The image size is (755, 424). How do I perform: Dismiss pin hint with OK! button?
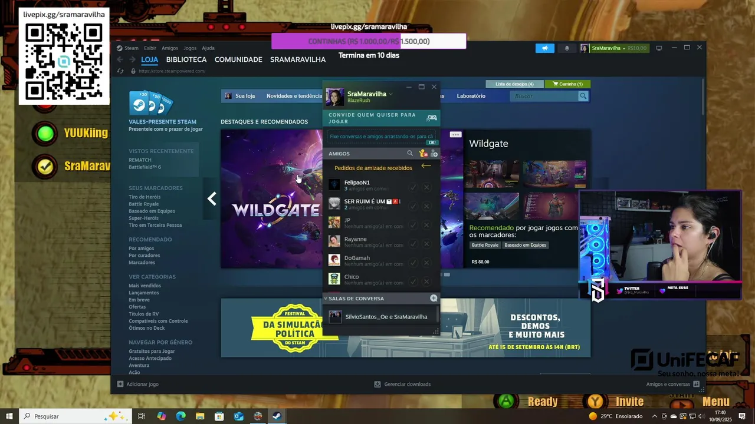click(432, 143)
